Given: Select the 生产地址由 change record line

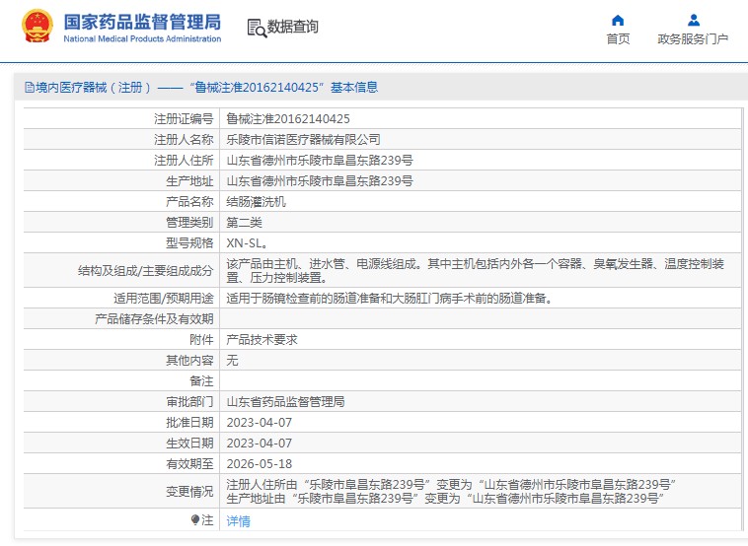Looking at the screenshot, I should click(x=445, y=499).
